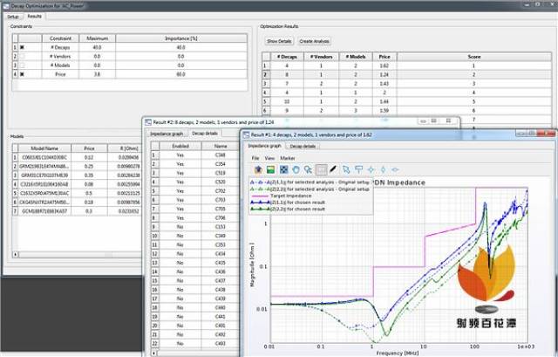Screen dimensions: 558x357
Task: Click the fit-to-view grid icon in graph toolbar
Action: [x=283, y=169]
